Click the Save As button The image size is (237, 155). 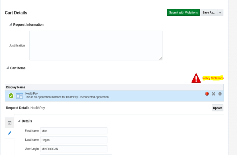pyautogui.click(x=209, y=13)
